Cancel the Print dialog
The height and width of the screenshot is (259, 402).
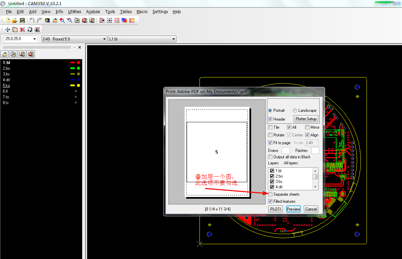pyautogui.click(x=311, y=209)
